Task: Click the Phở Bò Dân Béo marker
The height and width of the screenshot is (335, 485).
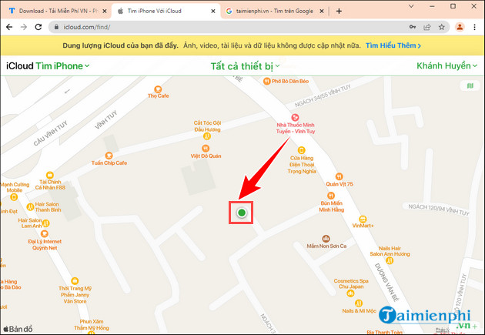Action: (266, 81)
